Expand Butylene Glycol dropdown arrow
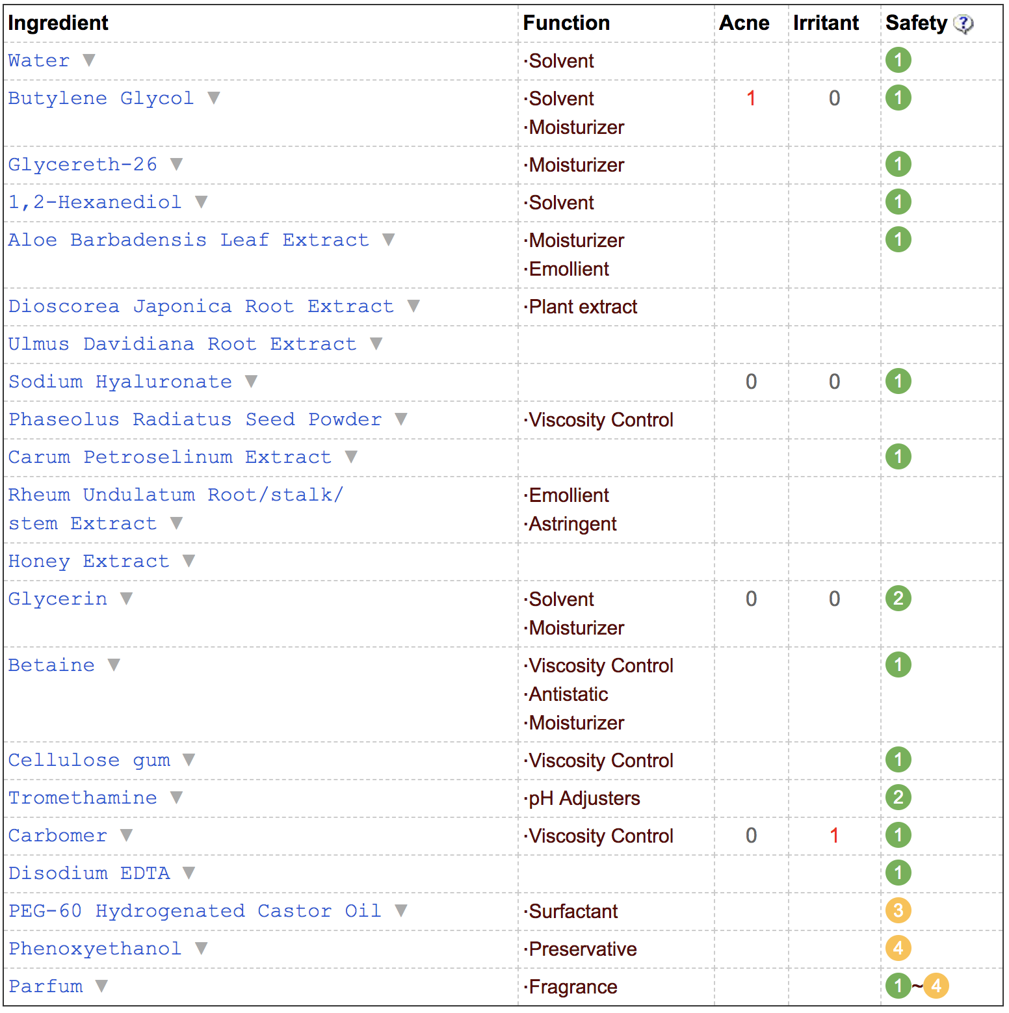1009x1013 pixels. click(x=213, y=98)
